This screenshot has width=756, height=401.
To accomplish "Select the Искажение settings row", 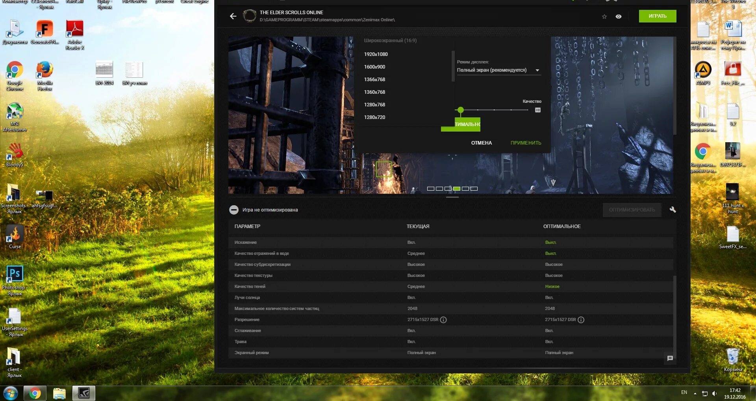I will [x=450, y=243].
